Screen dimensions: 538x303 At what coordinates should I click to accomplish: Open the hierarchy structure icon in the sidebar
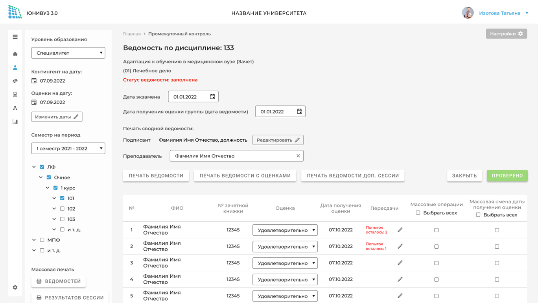point(15,108)
